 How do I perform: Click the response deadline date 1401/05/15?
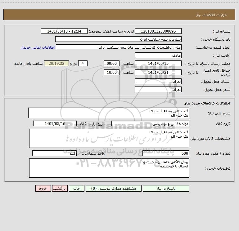tap(158, 63)
